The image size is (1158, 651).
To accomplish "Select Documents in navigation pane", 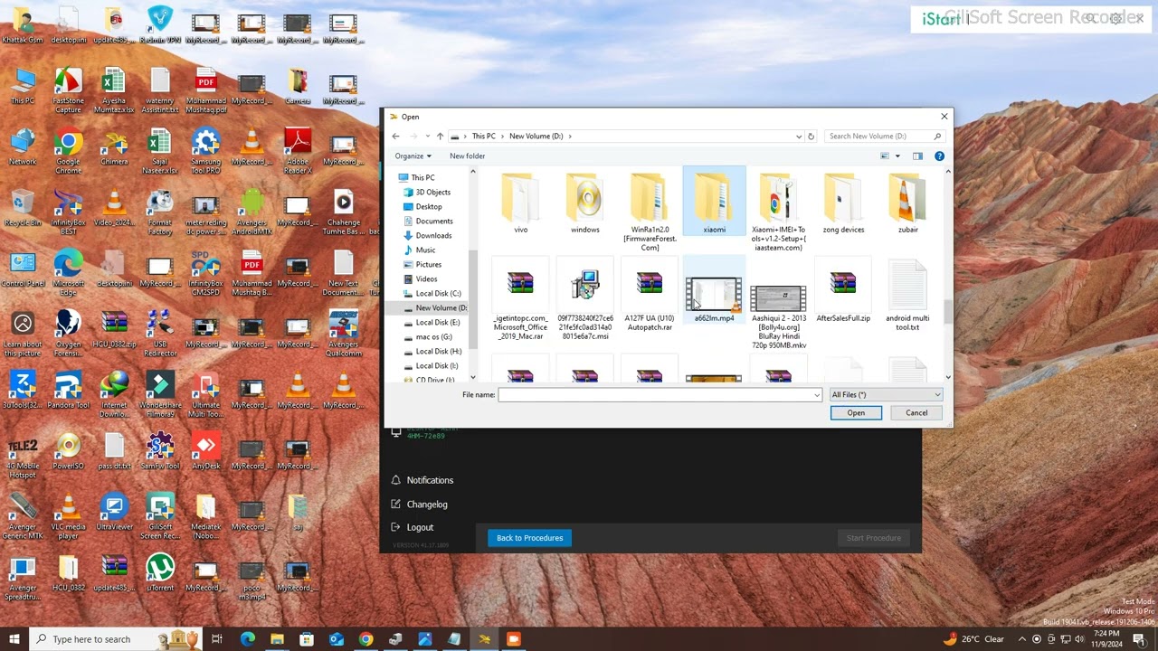I will pyautogui.click(x=433, y=222).
